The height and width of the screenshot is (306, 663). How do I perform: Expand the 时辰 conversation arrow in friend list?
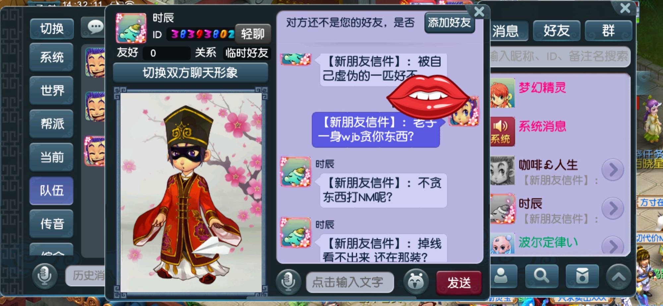(613, 208)
